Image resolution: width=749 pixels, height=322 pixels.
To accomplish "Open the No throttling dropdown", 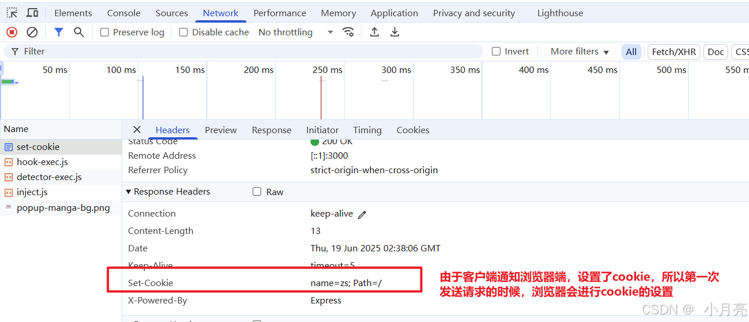I will coord(296,32).
